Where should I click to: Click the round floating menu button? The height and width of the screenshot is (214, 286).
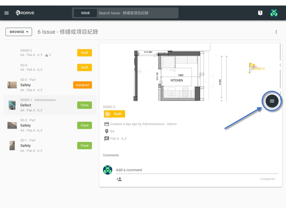(272, 101)
